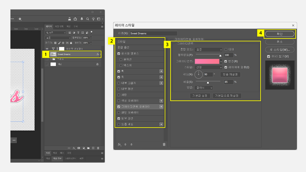Filter layers by smart object icon
The height and width of the screenshot is (172, 306).
(87, 33)
